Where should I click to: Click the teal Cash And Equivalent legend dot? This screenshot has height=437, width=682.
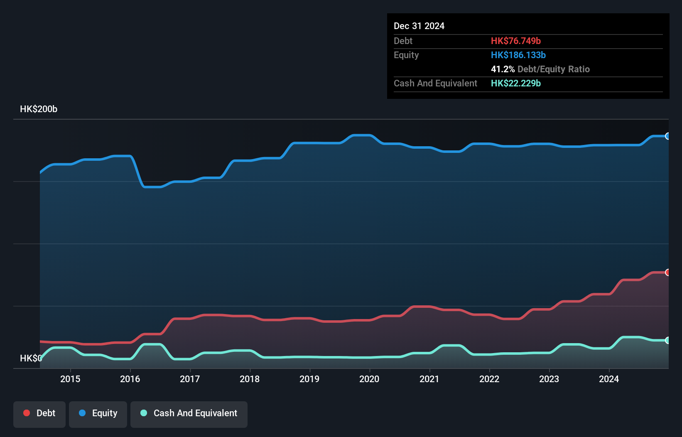[x=143, y=413]
